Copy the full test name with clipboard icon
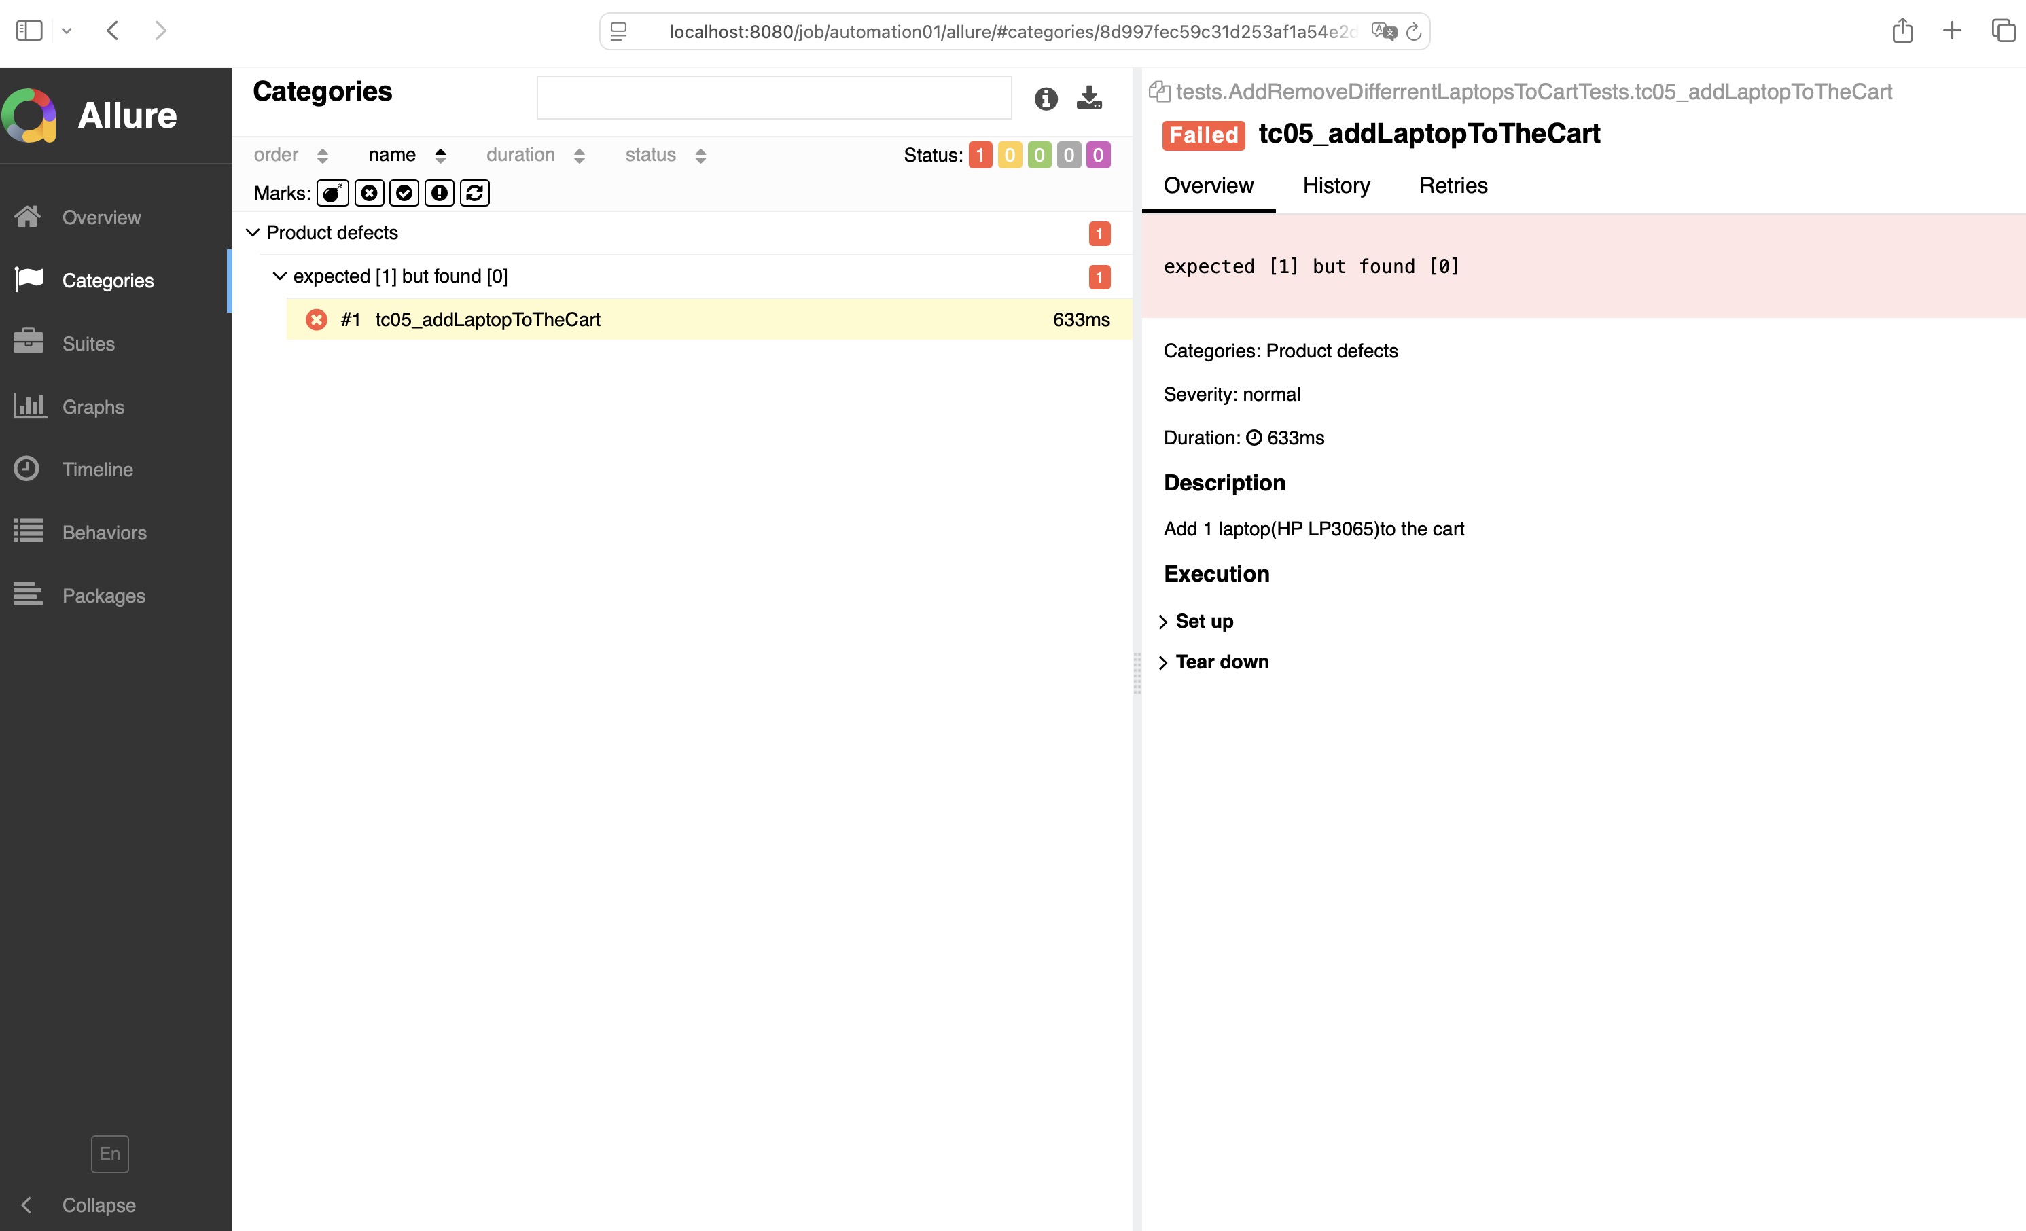 click(x=1159, y=91)
